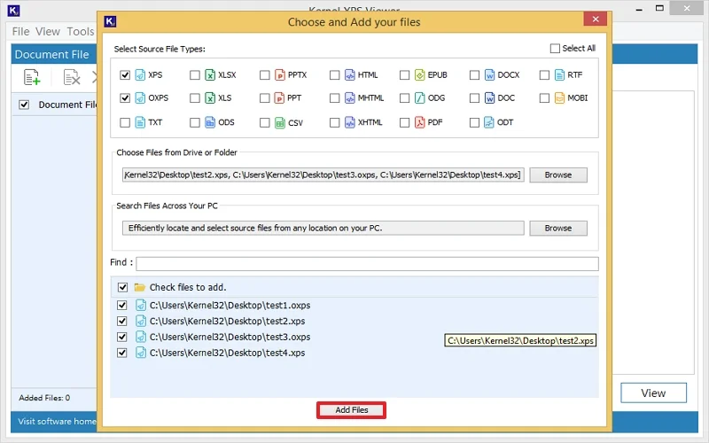Screen dimensions: 709x443
Task: Open the View menu
Action: coord(48,32)
